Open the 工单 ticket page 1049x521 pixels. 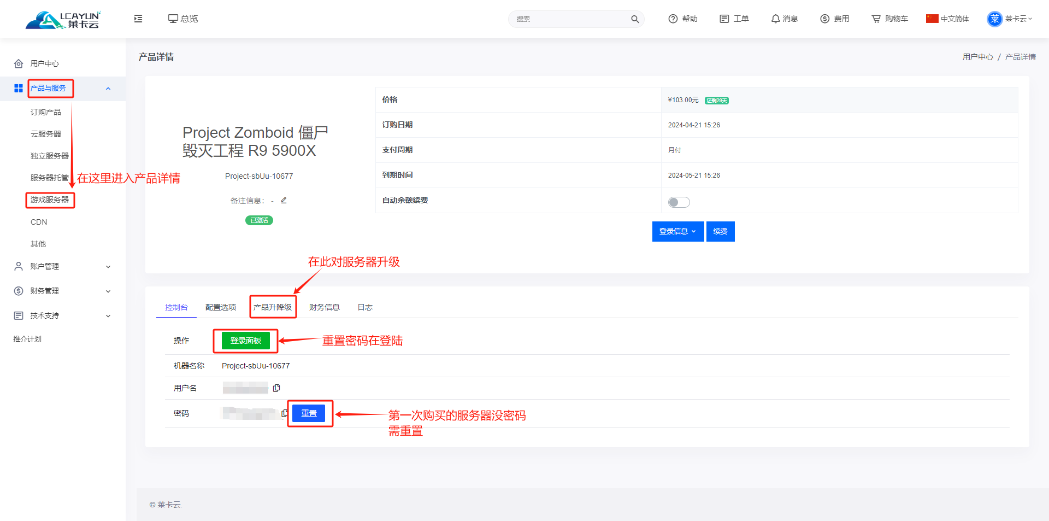[x=734, y=19]
